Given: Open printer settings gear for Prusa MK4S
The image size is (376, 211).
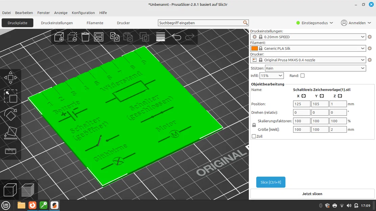Looking at the screenshot, I should point(370,60).
